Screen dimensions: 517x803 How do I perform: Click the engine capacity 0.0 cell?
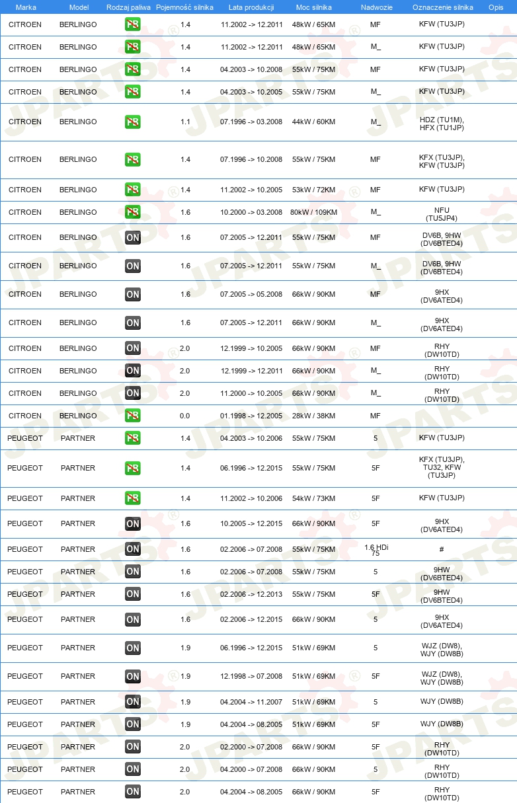[185, 416]
